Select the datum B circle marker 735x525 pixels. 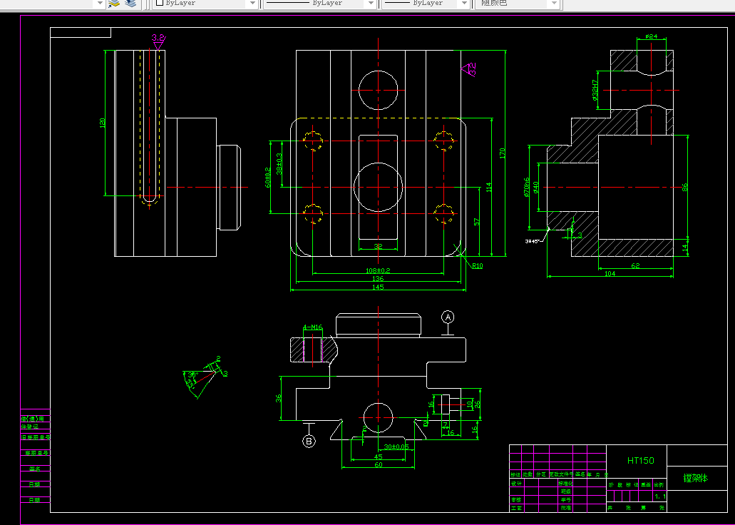[309, 441]
